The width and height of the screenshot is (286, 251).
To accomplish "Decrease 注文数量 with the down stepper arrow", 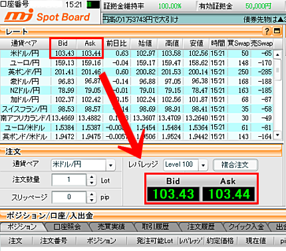I will click(x=92, y=183).
